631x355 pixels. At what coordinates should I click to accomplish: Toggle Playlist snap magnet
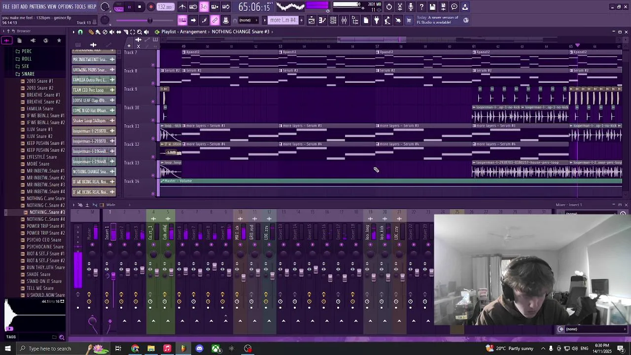click(x=80, y=32)
